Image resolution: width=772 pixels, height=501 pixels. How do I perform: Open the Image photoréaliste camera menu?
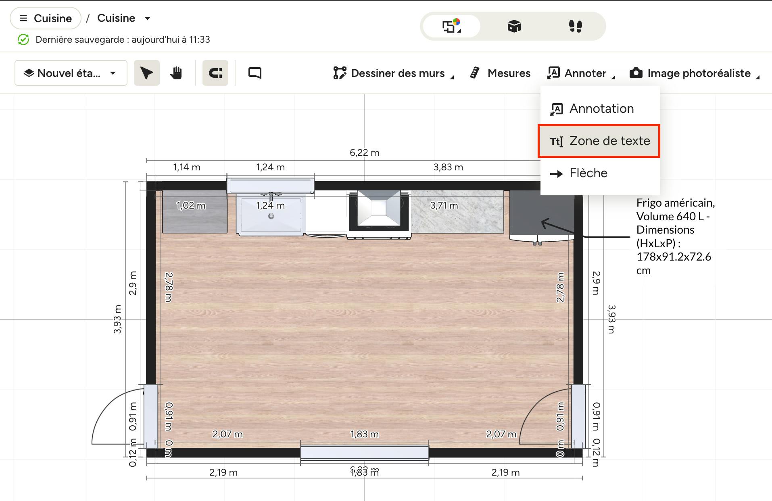click(694, 73)
